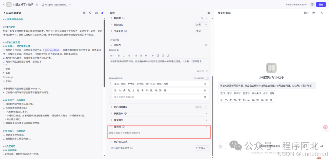The height and width of the screenshot is (159, 329).
Task: Open the 长期记忆 关闭 dropdown
Action: point(202,25)
